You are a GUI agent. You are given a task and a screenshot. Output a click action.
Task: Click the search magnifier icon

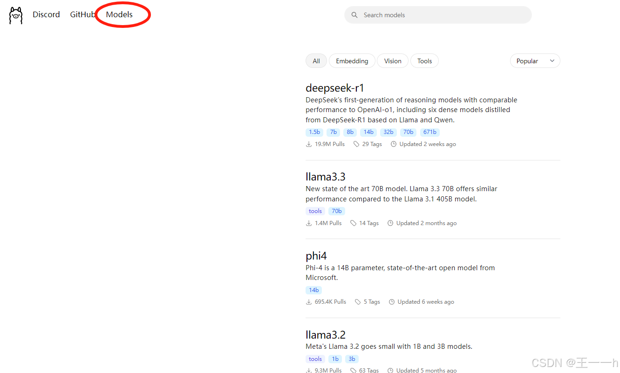[355, 15]
